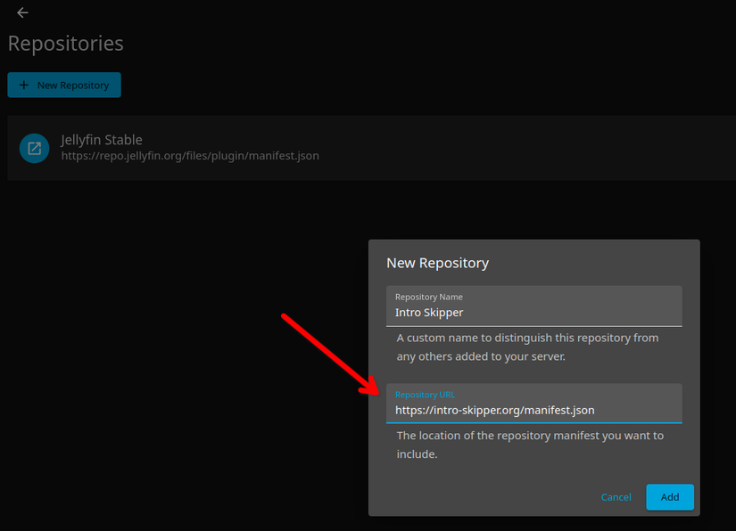Cancel the New Repository dialog
The image size is (736, 531).
616,497
